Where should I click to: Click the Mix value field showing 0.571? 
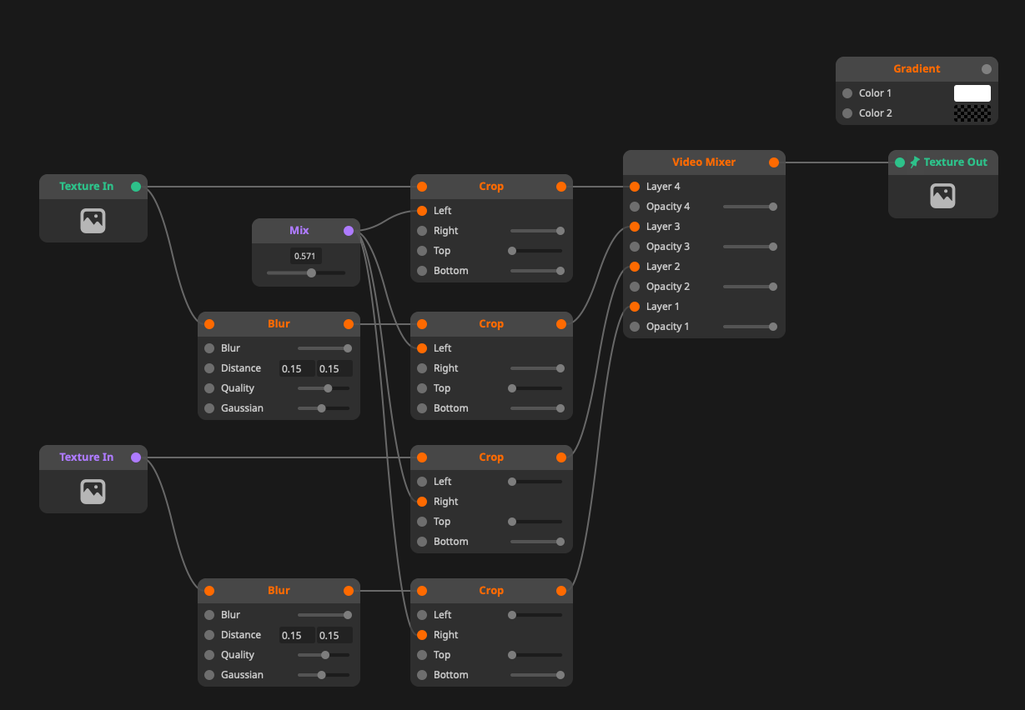(306, 256)
